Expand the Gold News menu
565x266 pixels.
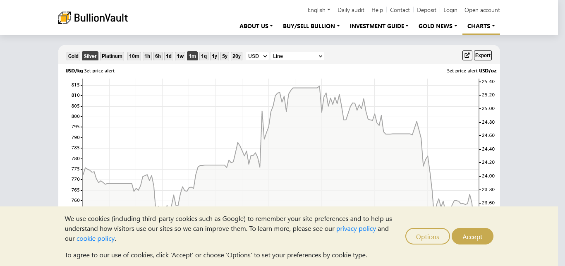(x=438, y=26)
